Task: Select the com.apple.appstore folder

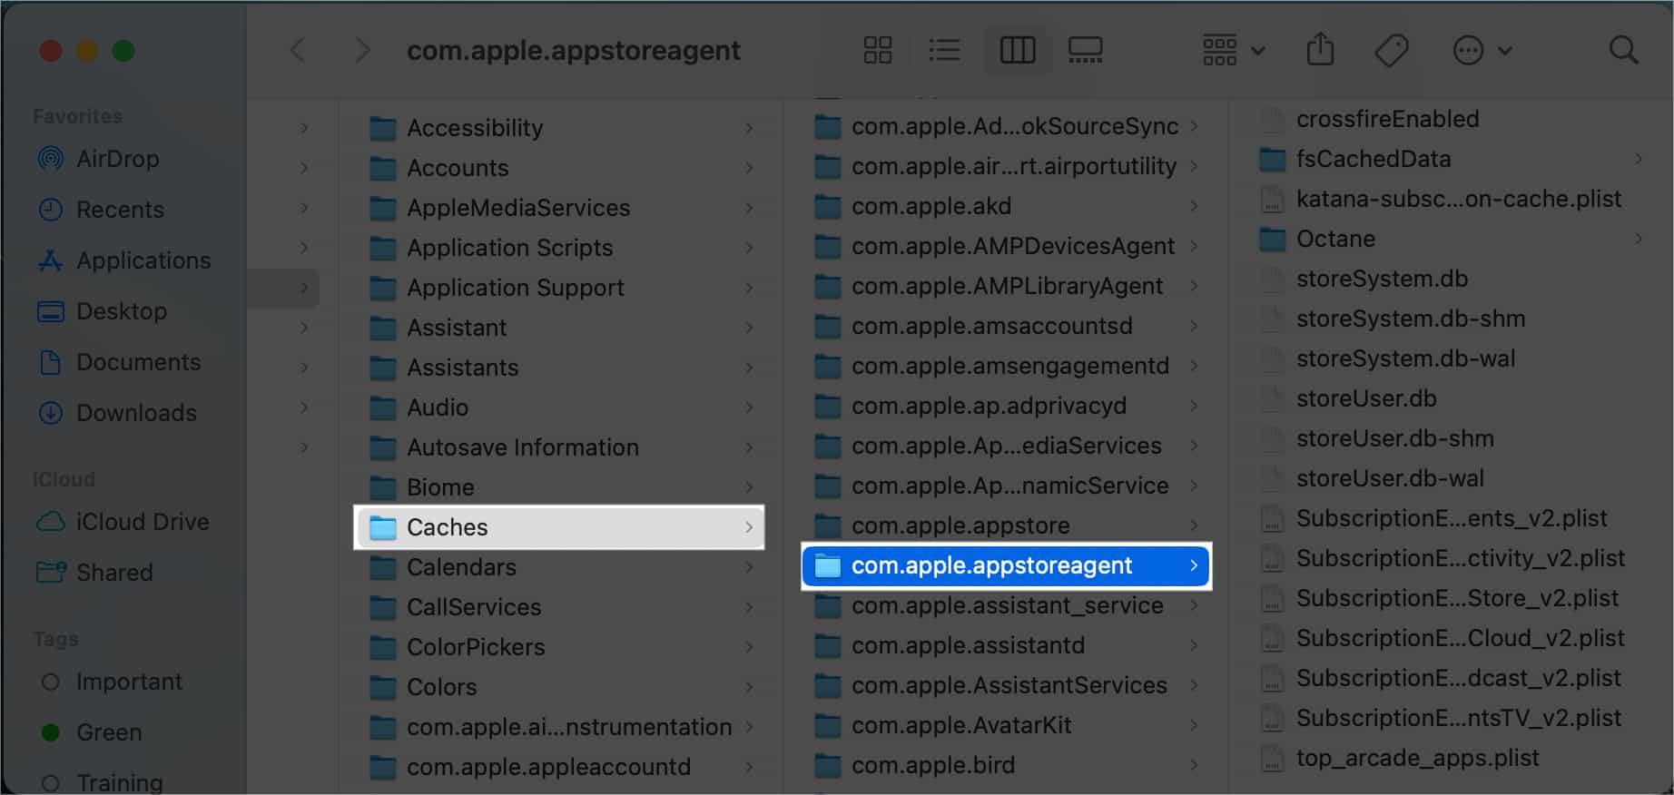Action: pos(1006,525)
